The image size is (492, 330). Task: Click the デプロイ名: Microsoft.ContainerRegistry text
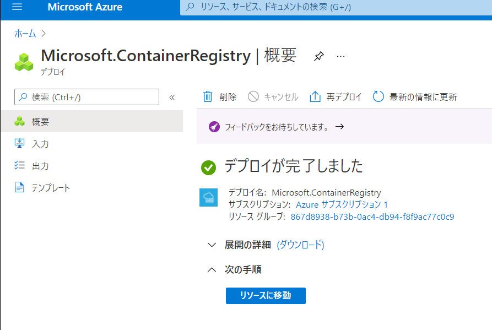pos(305,192)
